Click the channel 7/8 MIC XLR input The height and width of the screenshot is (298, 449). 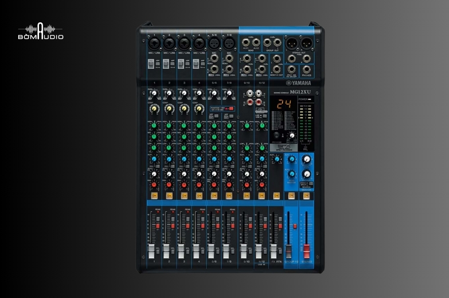229,44
